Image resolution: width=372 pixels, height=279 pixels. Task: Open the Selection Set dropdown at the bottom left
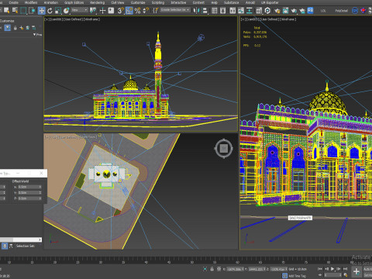(x=26, y=246)
